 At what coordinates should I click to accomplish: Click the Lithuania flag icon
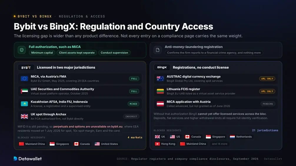[160, 91]
